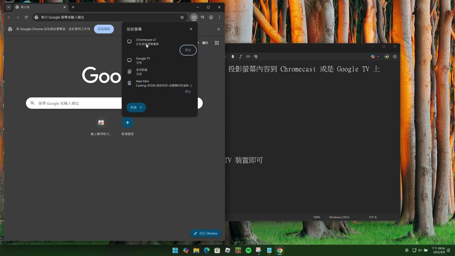Select the 家用群組 speaker group

pyautogui.click(x=160, y=72)
